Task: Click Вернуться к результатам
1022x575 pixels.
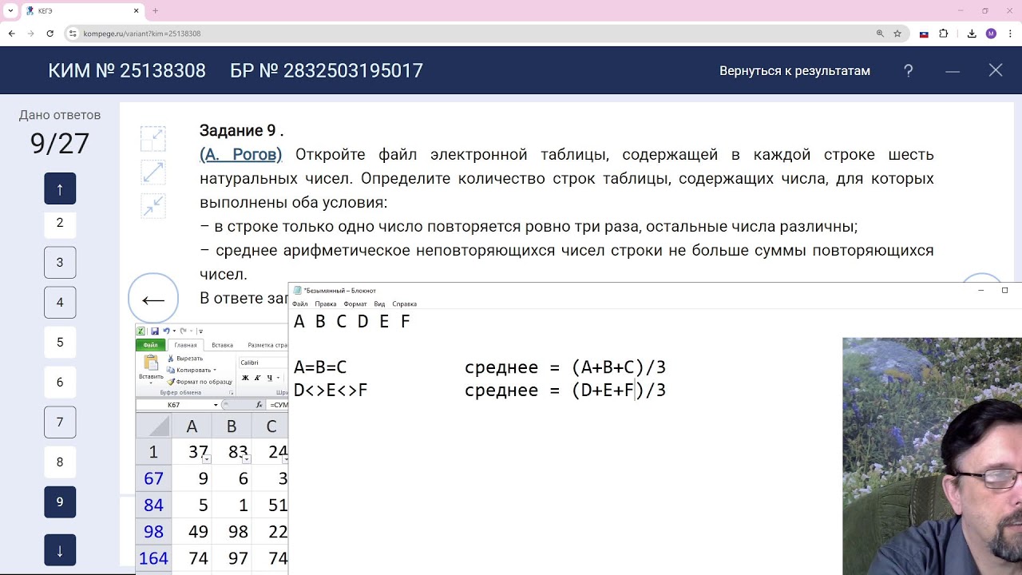Action: (794, 71)
